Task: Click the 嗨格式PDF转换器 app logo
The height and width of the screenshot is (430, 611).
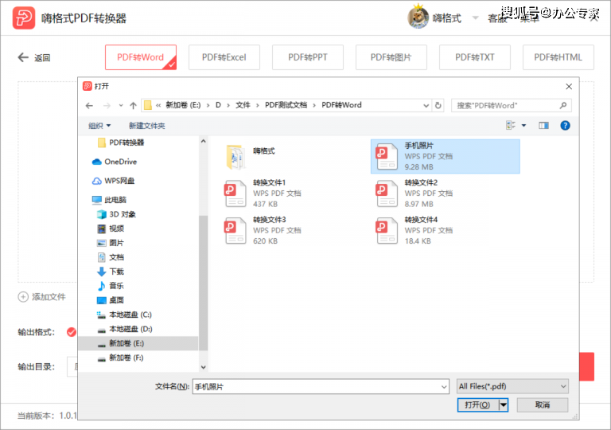Action: pos(23,18)
